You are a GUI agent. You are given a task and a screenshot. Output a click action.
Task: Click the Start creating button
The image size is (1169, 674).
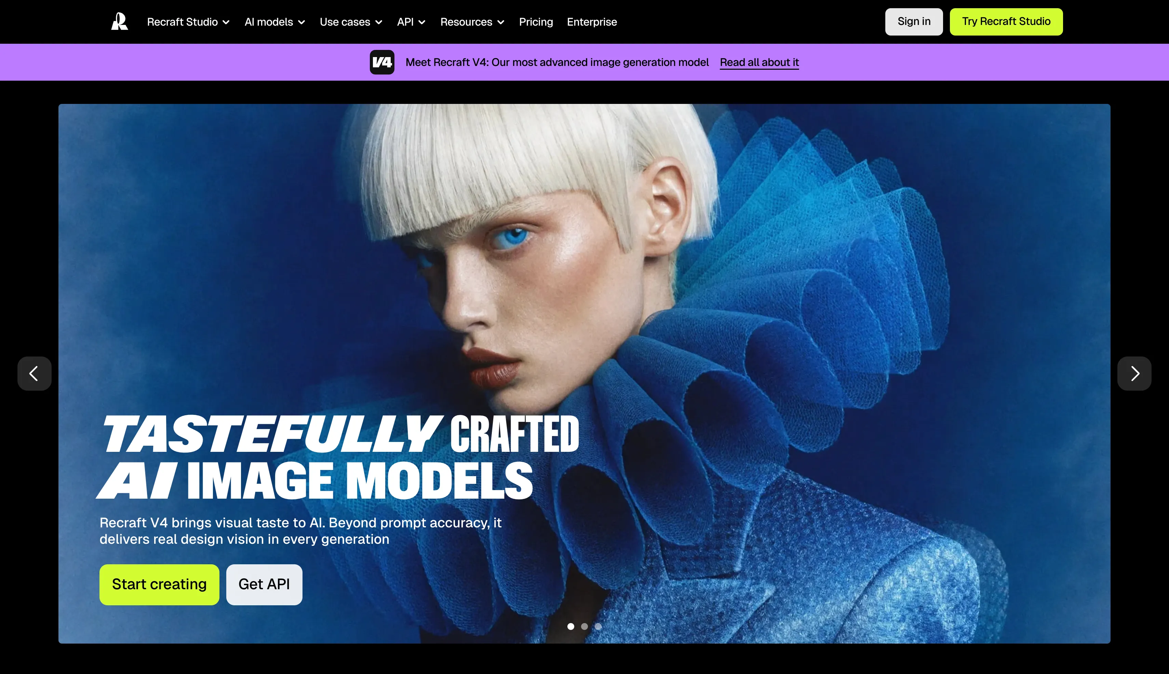pyautogui.click(x=159, y=584)
